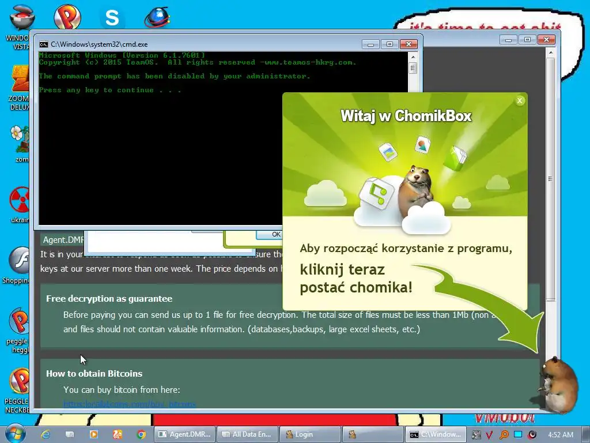This screenshot has width=590, height=443.
Task: Open the Zoom Deluxe desktop icon
Action: pos(20,88)
